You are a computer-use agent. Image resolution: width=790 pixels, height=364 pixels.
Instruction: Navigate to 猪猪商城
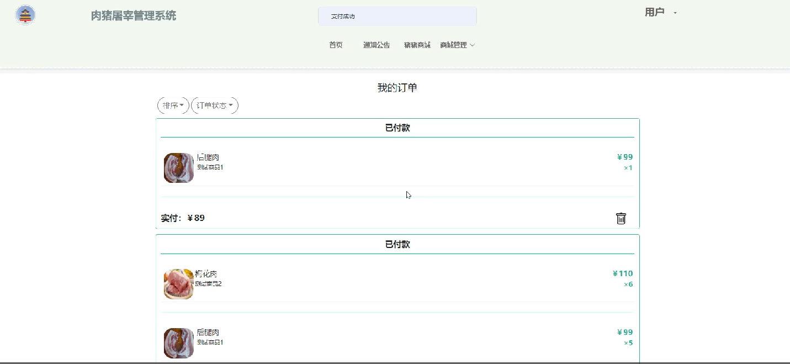click(417, 45)
